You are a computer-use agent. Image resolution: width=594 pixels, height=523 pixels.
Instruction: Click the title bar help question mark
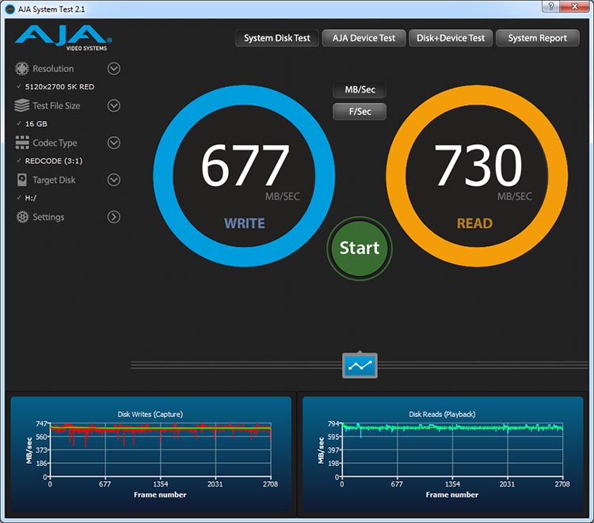(x=550, y=6)
